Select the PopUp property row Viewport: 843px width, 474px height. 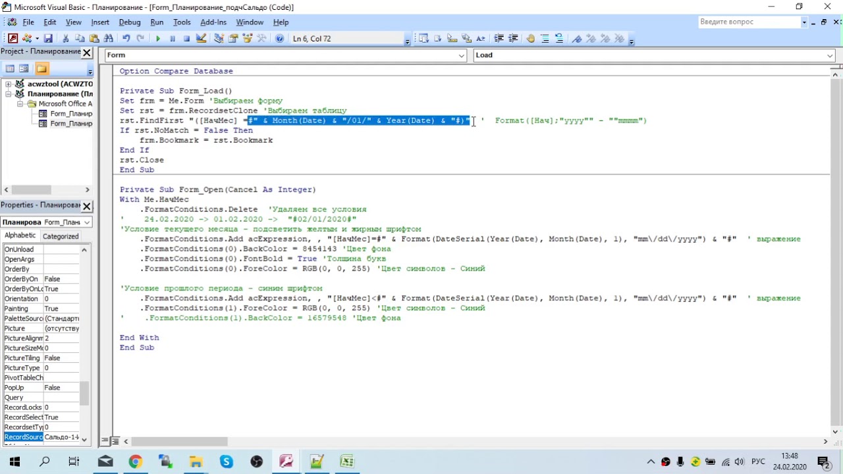[x=41, y=388]
